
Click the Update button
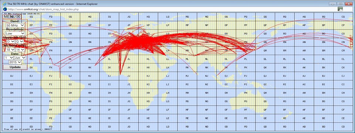[15, 67]
